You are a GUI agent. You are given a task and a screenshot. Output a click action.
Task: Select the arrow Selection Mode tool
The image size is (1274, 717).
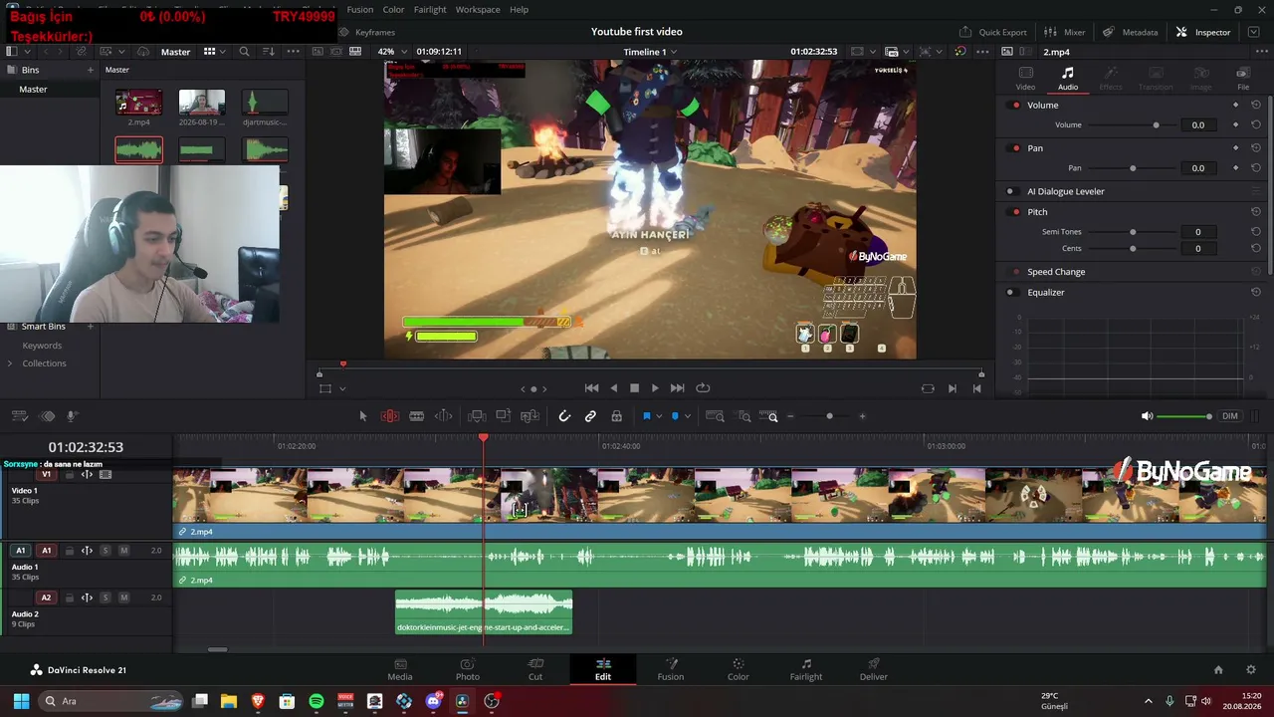point(363,416)
